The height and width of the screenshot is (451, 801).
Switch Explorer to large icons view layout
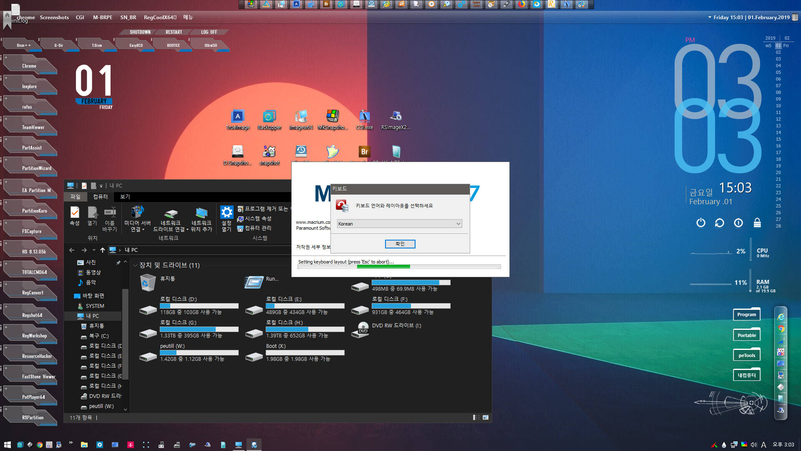[x=486, y=417]
